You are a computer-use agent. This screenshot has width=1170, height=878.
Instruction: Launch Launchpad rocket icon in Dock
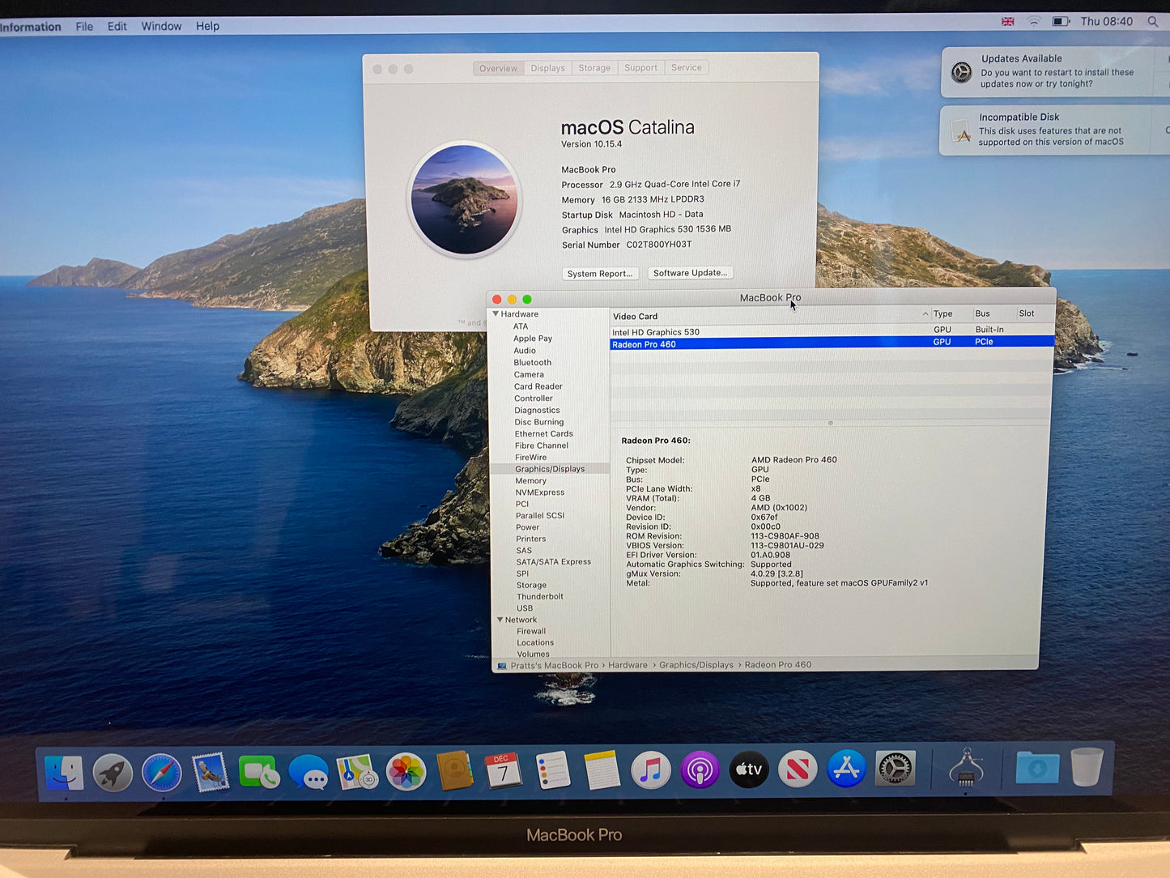click(113, 772)
